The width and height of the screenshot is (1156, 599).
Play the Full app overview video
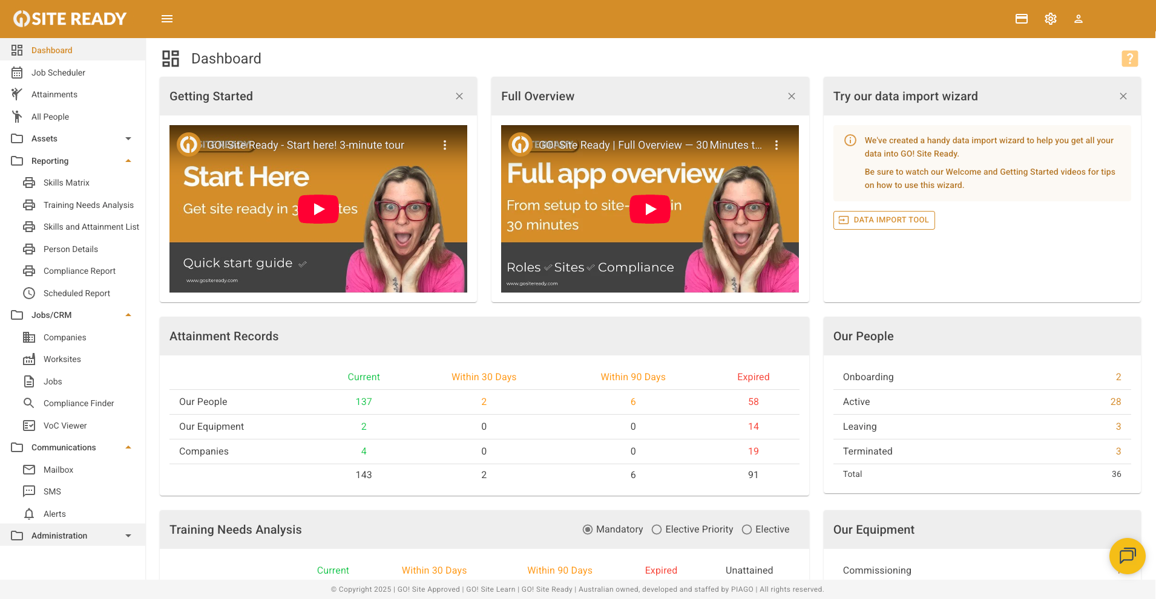coord(650,209)
